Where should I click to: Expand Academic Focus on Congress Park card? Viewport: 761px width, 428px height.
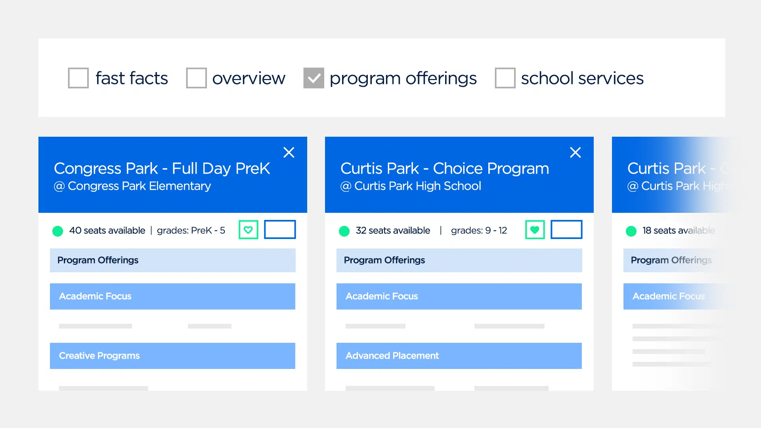172,296
